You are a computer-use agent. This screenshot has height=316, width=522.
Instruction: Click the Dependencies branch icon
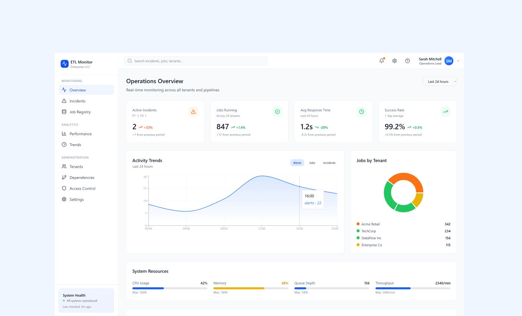(x=64, y=177)
